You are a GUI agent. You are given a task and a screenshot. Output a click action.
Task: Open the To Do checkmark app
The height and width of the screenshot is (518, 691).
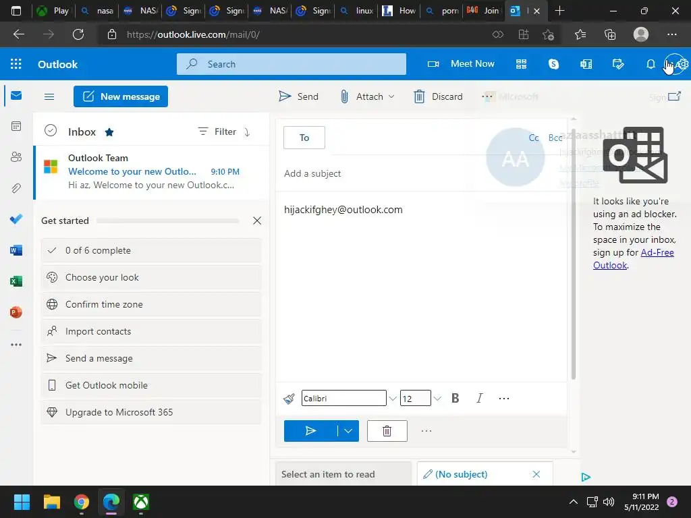16,219
